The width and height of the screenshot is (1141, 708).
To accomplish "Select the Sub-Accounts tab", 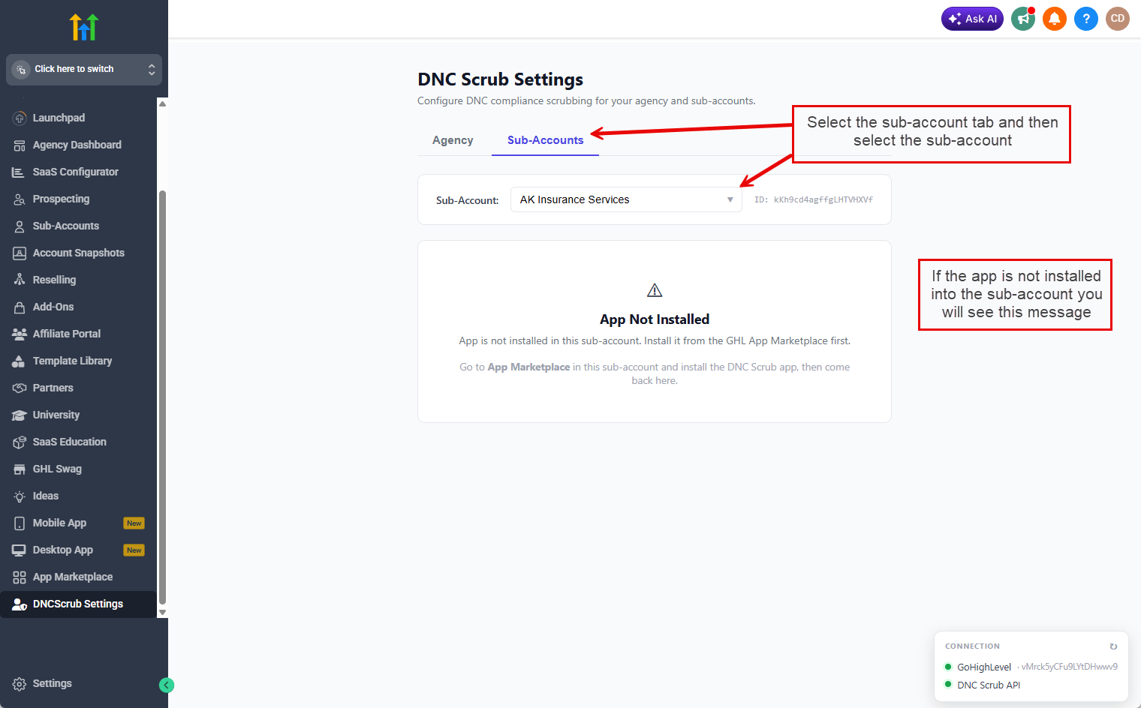I will [x=545, y=140].
